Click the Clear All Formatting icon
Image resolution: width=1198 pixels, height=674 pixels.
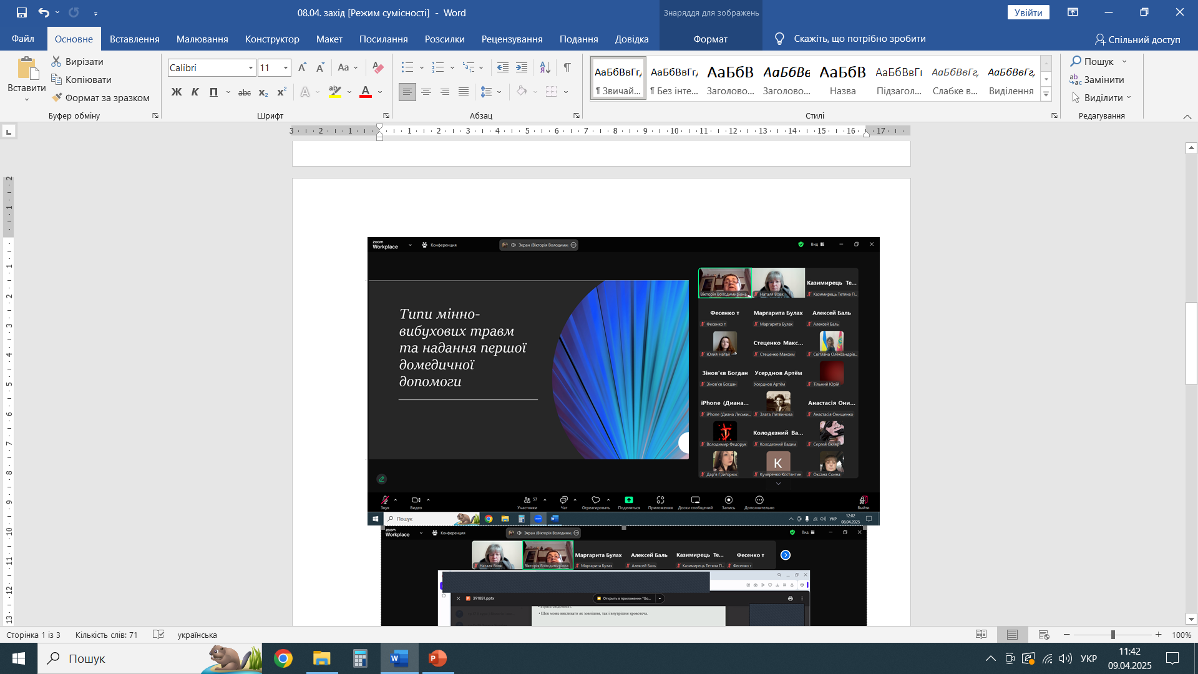(377, 67)
